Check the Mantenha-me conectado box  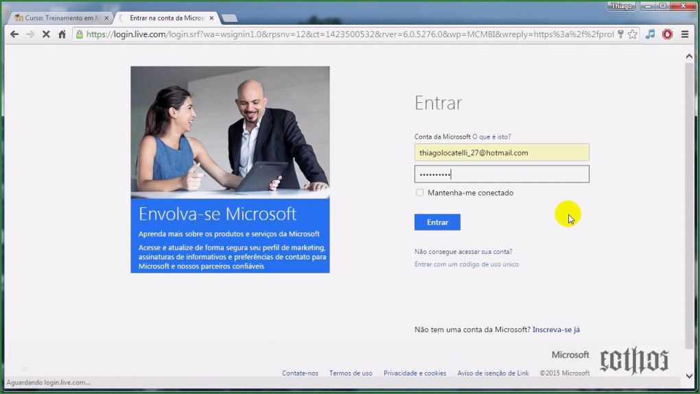(419, 193)
